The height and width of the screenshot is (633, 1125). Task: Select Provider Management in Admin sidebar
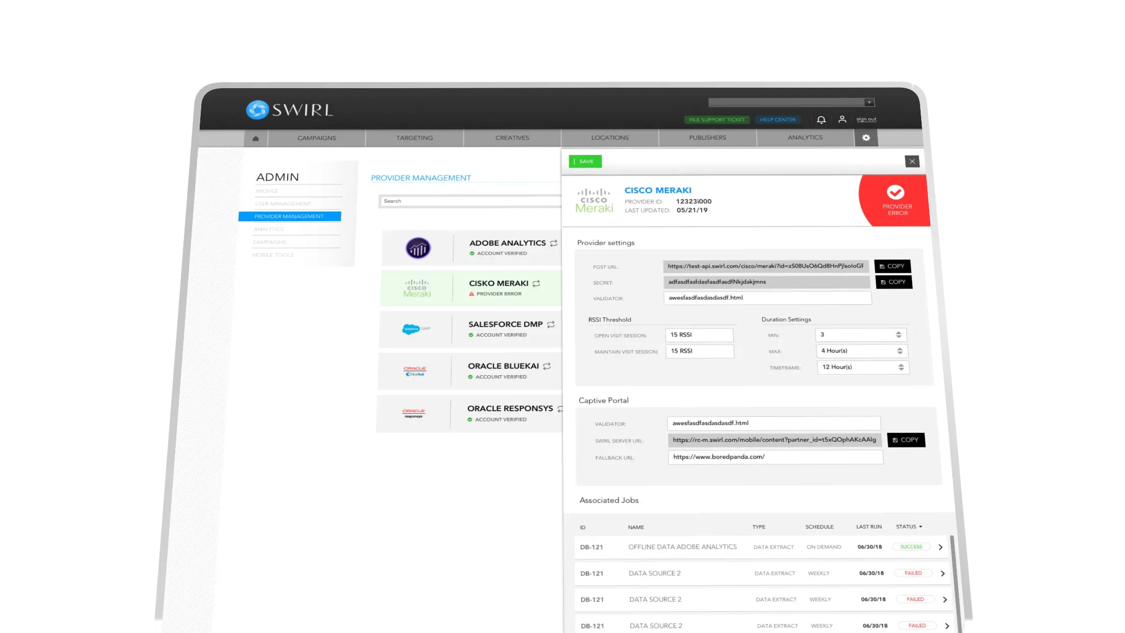(289, 217)
